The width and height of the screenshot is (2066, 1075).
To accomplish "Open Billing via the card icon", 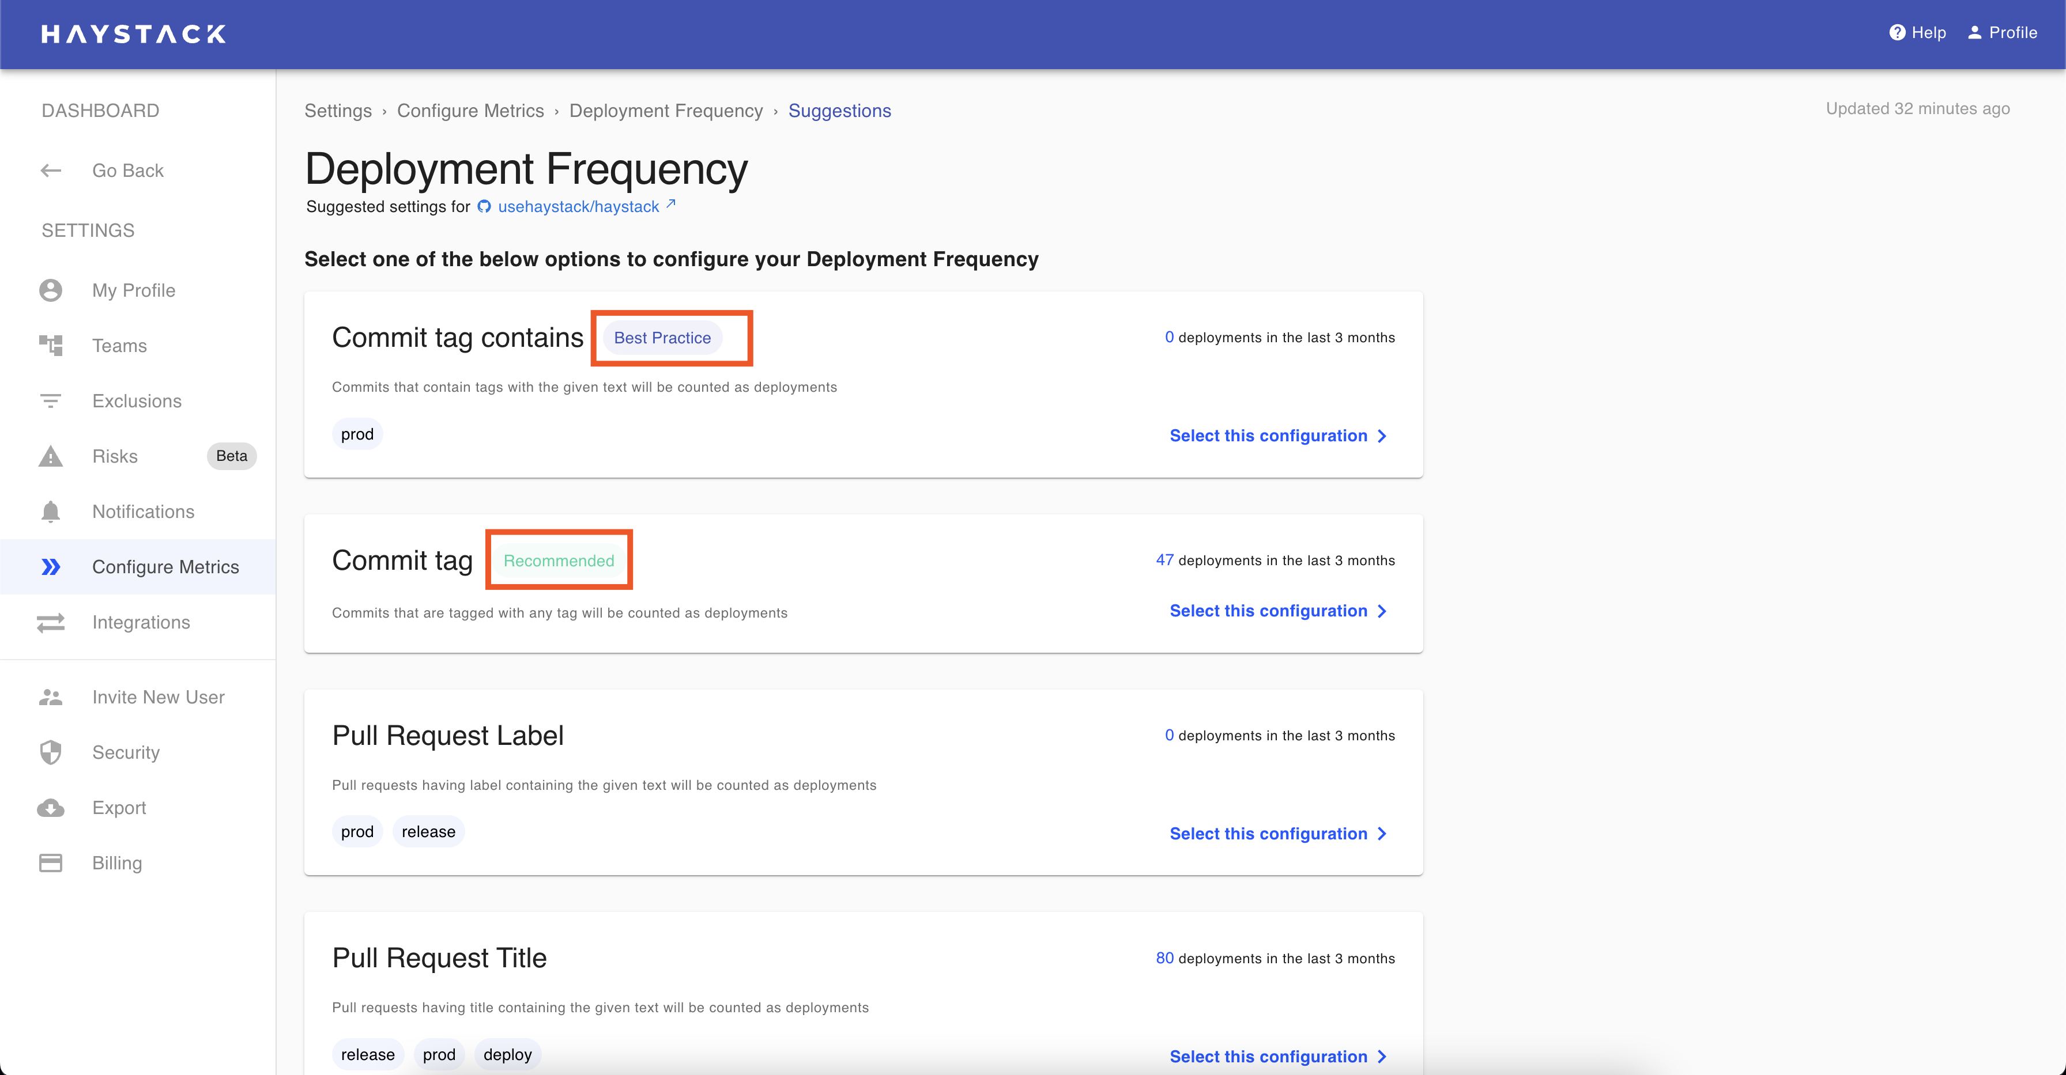I will tap(51, 862).
